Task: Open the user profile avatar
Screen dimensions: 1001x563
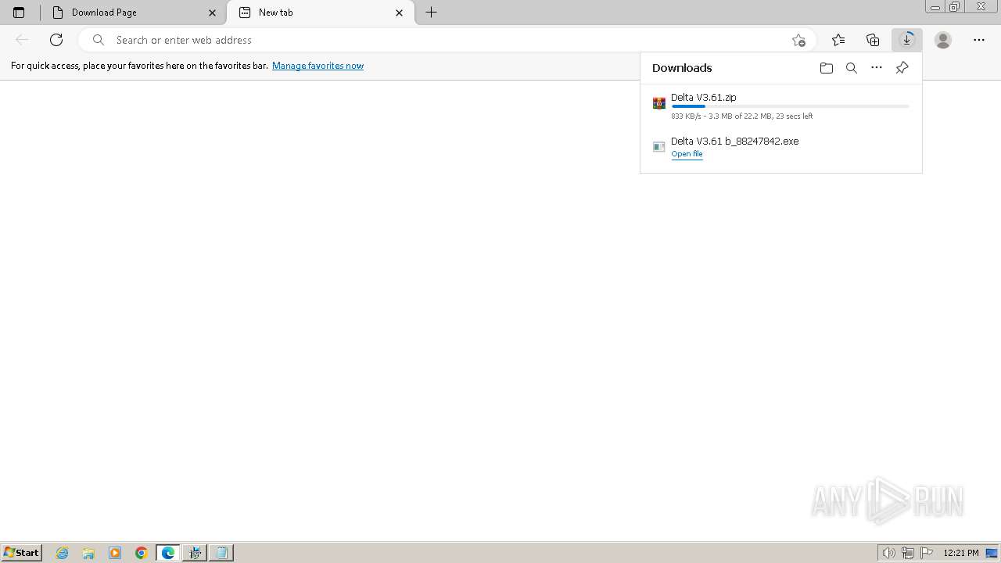Action: coord(943,40)
